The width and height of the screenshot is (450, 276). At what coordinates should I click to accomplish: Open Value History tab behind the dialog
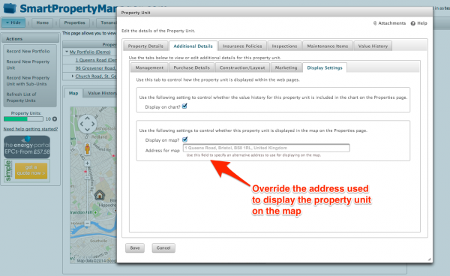point(100,93)
